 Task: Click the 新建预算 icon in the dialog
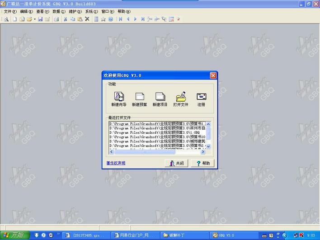pyautogui.click(x=140, y=96)
